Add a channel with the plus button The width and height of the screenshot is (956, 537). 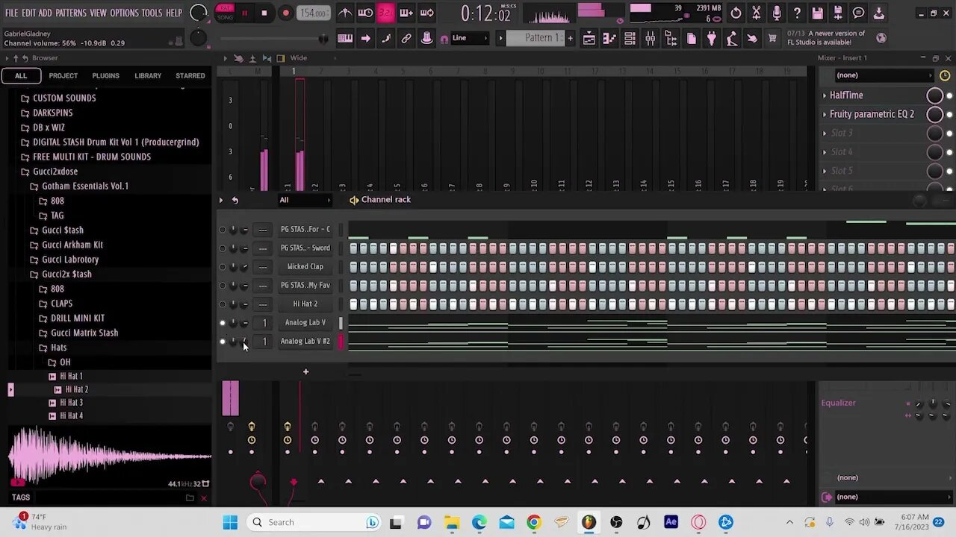pos(305,371)
